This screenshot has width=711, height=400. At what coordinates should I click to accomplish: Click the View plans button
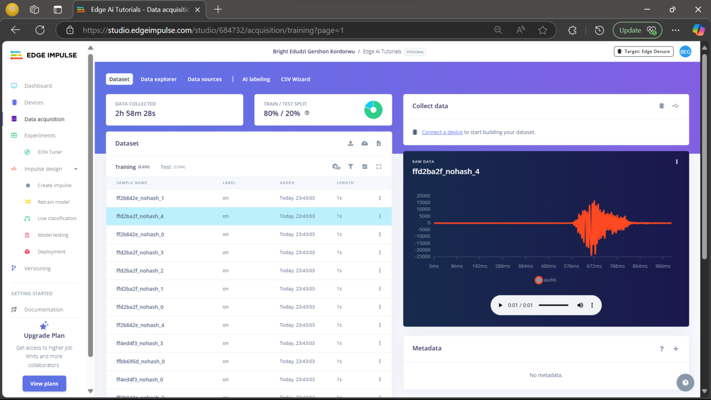pyautogui.click(x=44, y=383)
